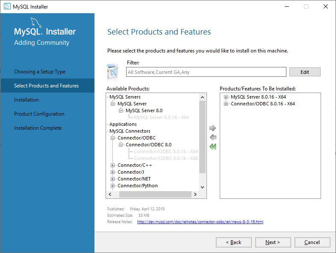Viewport: 336px width, 253px height.
Task: Minimize the MySQL Installer window
Action: click(287, 6)
